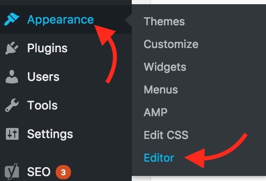
Task: Go to Menus in the submenu
Action: (160, 90)
